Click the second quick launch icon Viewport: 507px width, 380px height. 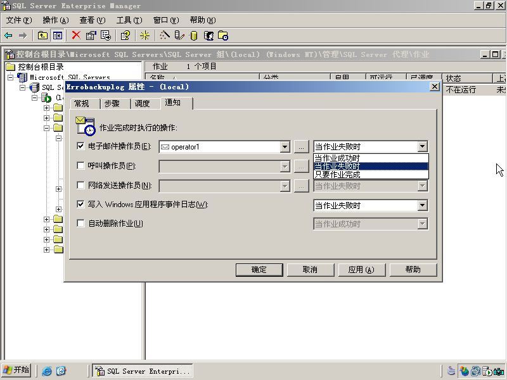(61, 370)
